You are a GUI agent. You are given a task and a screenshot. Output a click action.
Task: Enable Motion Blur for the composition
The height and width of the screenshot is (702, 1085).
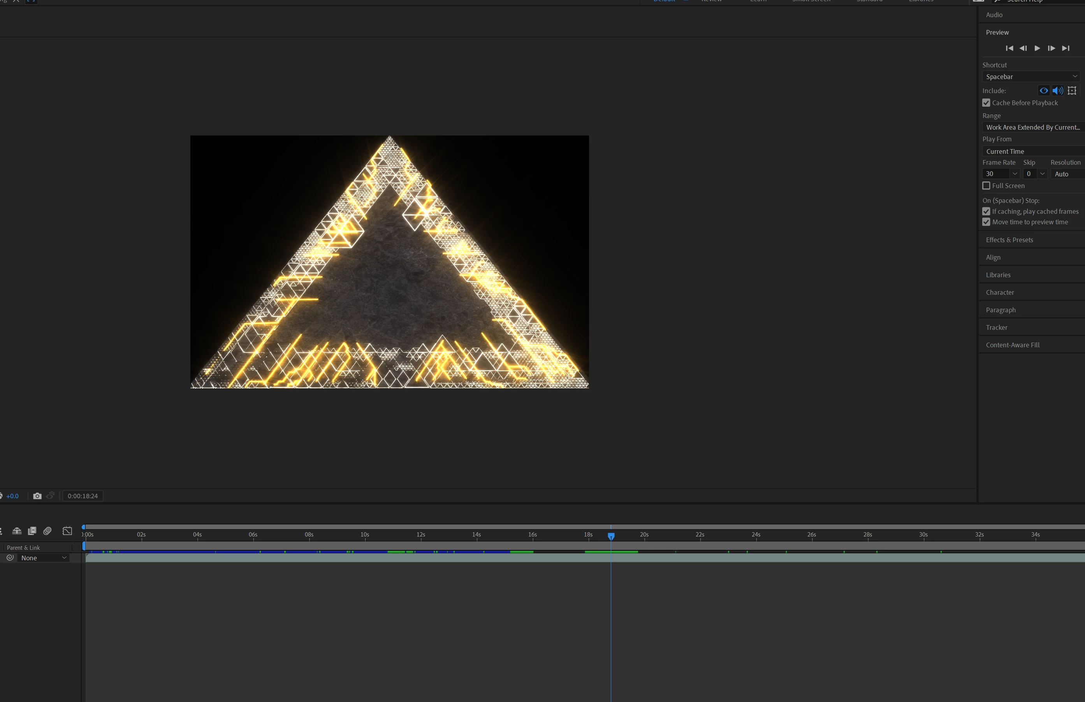tap(47, 531)
